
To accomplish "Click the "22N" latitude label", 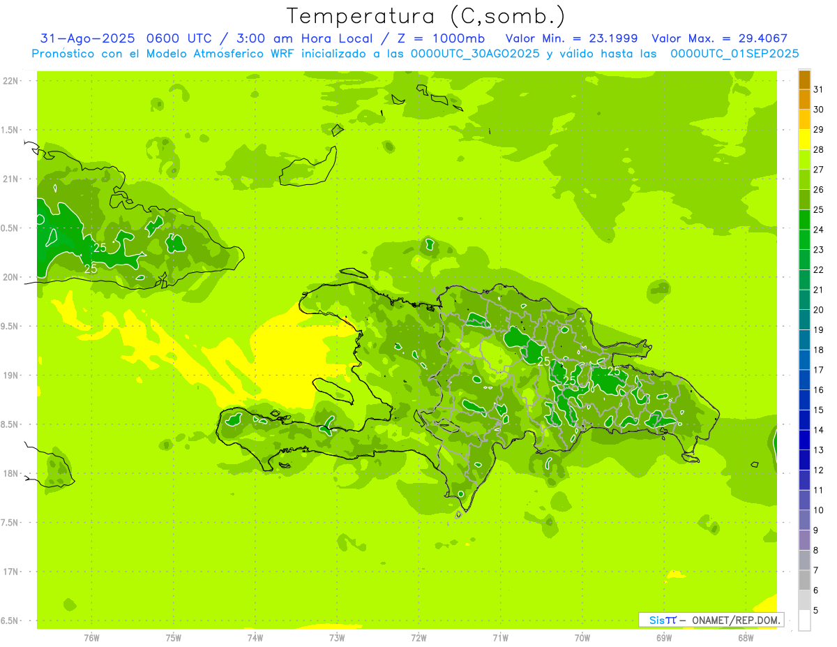I will point(10,81).
